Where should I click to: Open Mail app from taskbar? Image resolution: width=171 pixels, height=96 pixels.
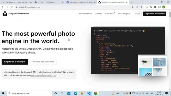pos(69,93)
